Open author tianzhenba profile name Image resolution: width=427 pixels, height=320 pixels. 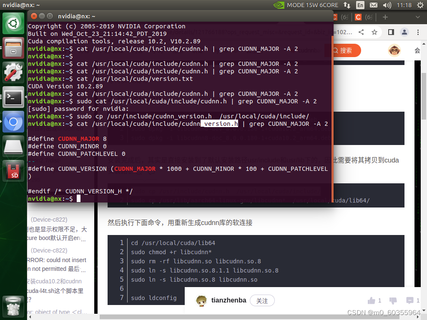point(229,300)
